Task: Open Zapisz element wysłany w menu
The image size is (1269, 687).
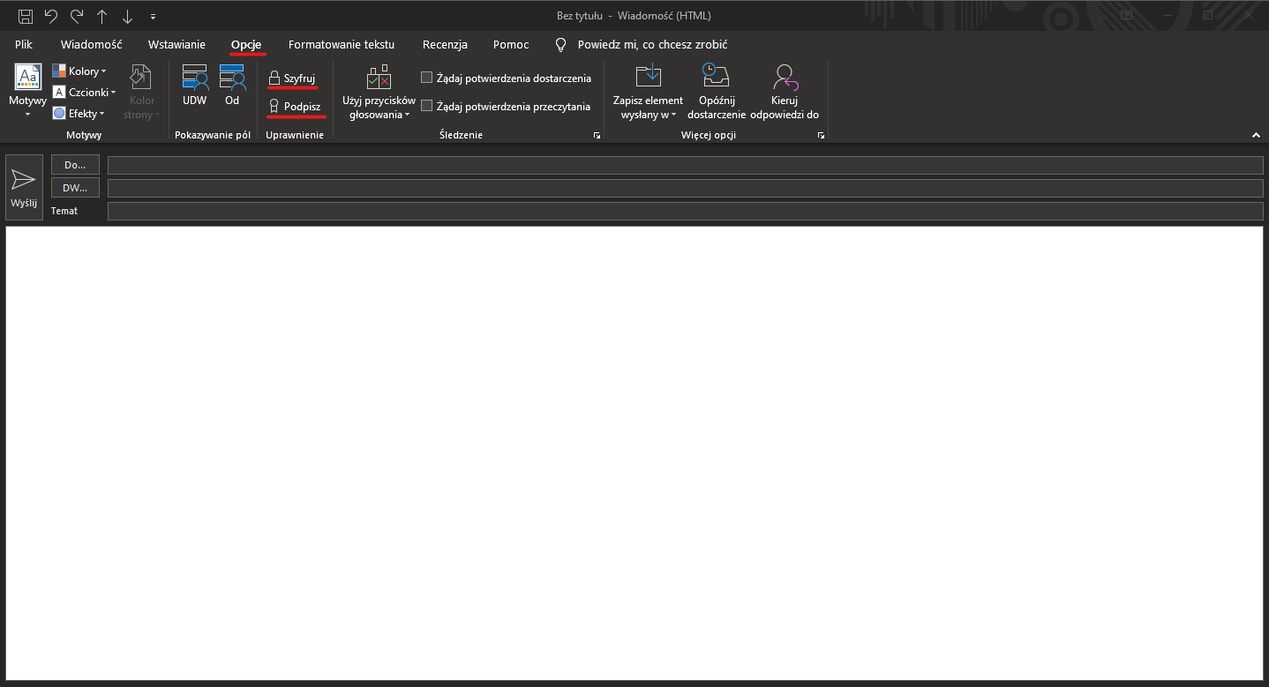Action: click(648, 92)
